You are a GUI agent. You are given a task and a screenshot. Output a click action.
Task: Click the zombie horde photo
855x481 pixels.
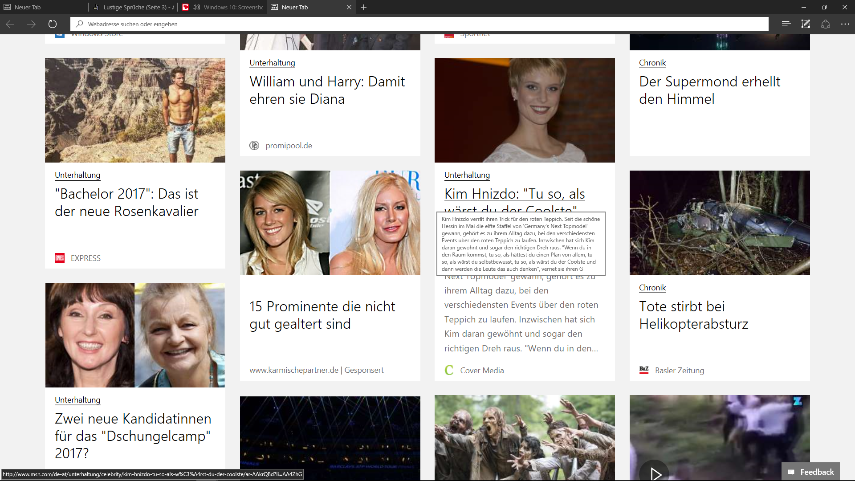pyautogui.click(x=525, y=438)
